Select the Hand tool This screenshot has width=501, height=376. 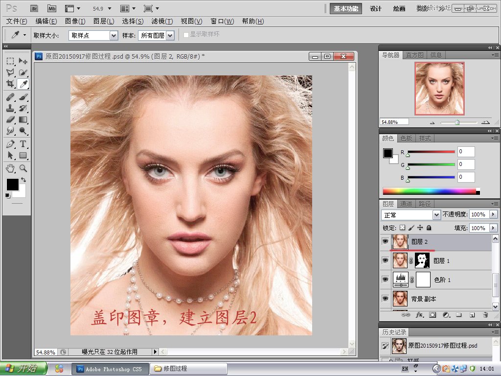point(10,168)
